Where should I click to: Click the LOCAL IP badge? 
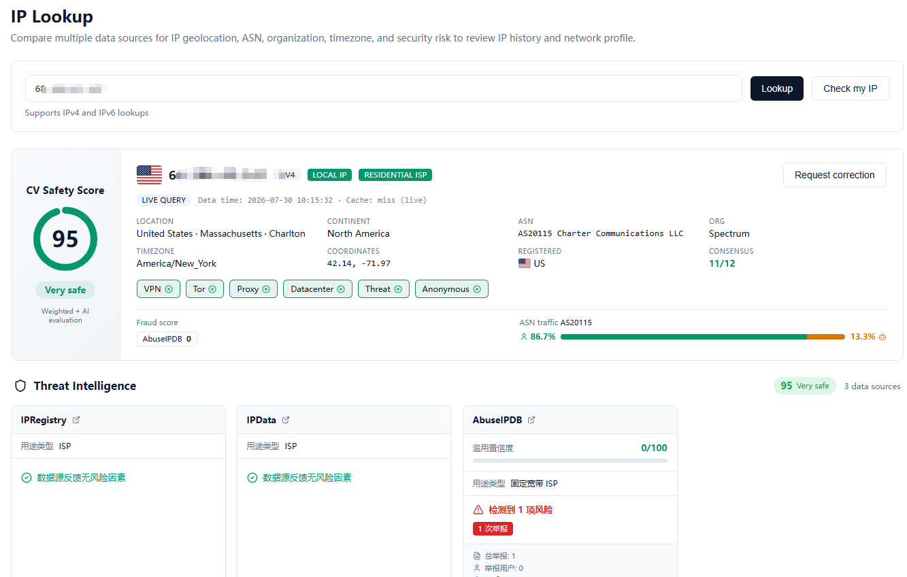[x=330, y=175]
